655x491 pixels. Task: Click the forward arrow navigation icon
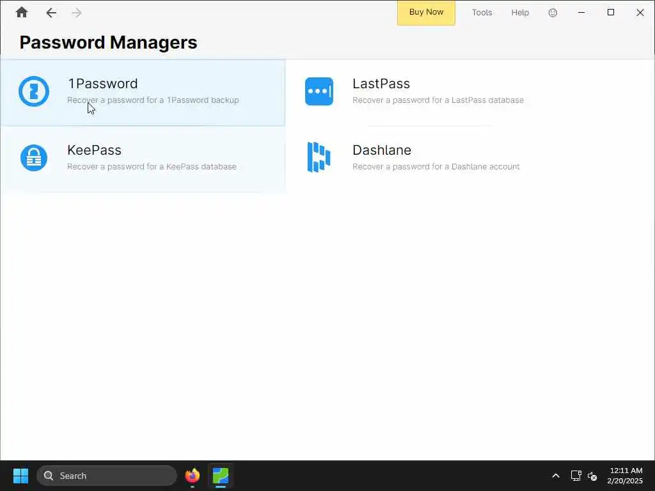click(x=77, y=13)
